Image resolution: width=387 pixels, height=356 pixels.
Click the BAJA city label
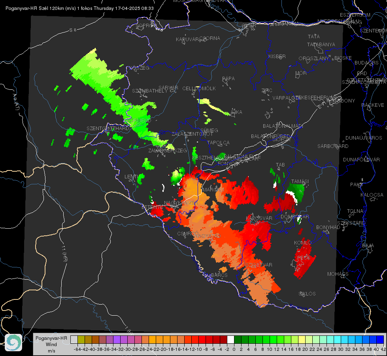368,246
